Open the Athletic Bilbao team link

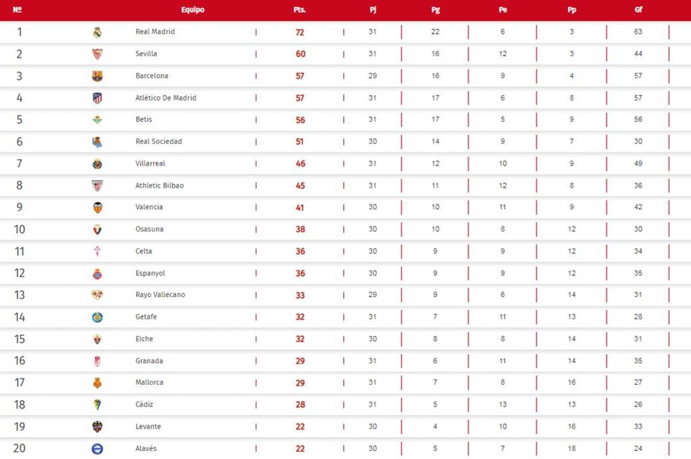tap(160, 185)
